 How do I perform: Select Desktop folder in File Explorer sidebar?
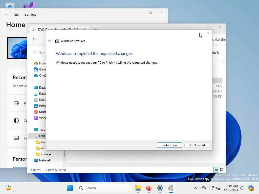[x=40, y=88]
